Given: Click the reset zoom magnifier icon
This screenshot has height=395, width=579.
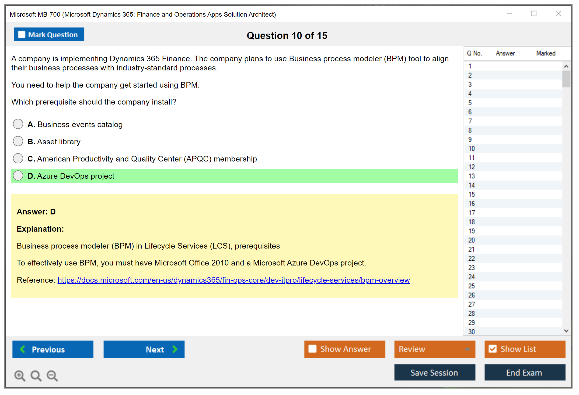Looking at the screenshot, I should click(x=36, y=375).
